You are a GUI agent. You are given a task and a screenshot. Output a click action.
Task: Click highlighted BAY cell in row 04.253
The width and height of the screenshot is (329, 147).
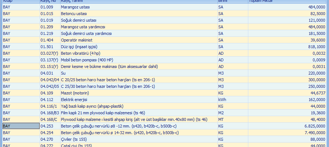21,126
